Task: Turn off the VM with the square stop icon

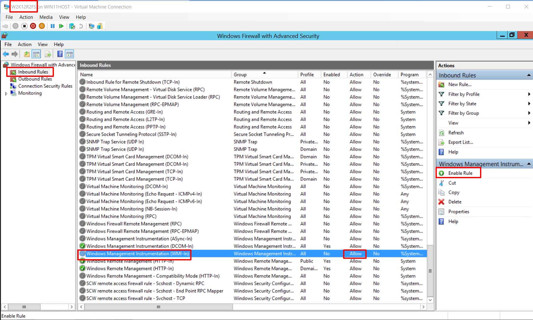Action: [x=24, y=26]
